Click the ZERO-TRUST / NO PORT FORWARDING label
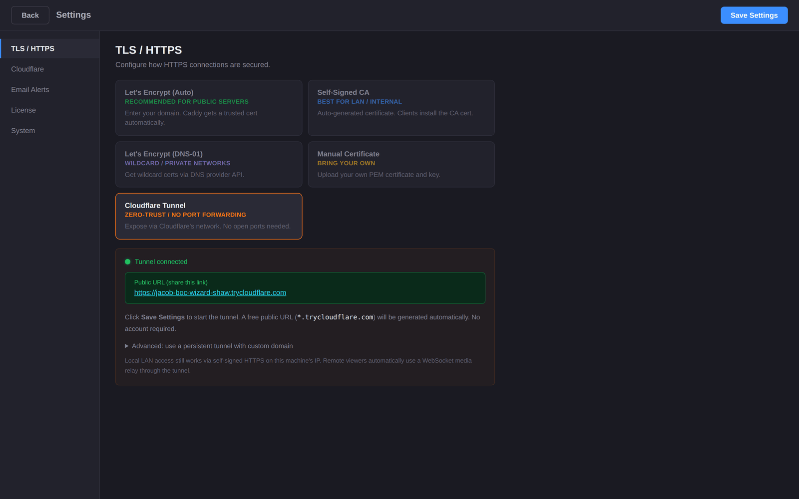This screenshot has width=799, height=499. click(185, 215)
